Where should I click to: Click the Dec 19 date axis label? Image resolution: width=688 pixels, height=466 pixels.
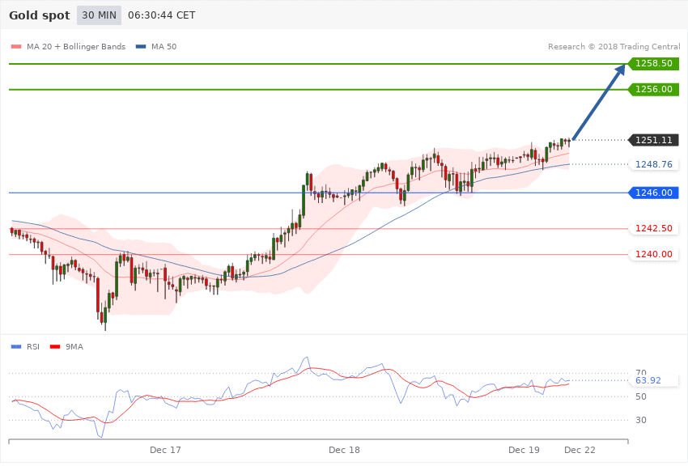524,450
